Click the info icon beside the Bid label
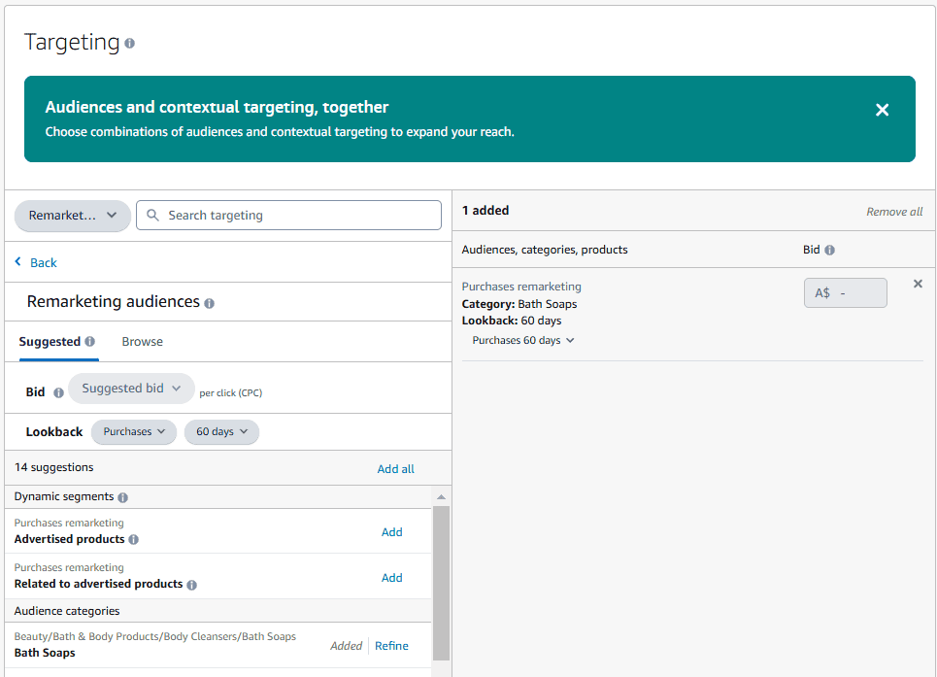This screenshot has width=937, height=677. tap(59, 391)
